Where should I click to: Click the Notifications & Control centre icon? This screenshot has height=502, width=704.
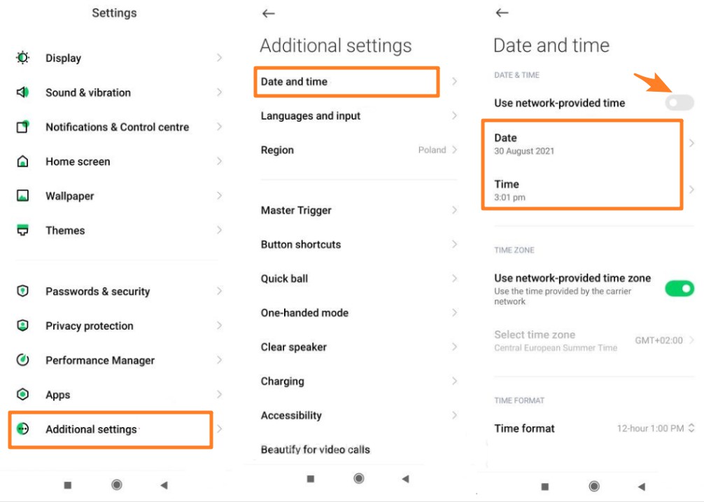[22, 127]
